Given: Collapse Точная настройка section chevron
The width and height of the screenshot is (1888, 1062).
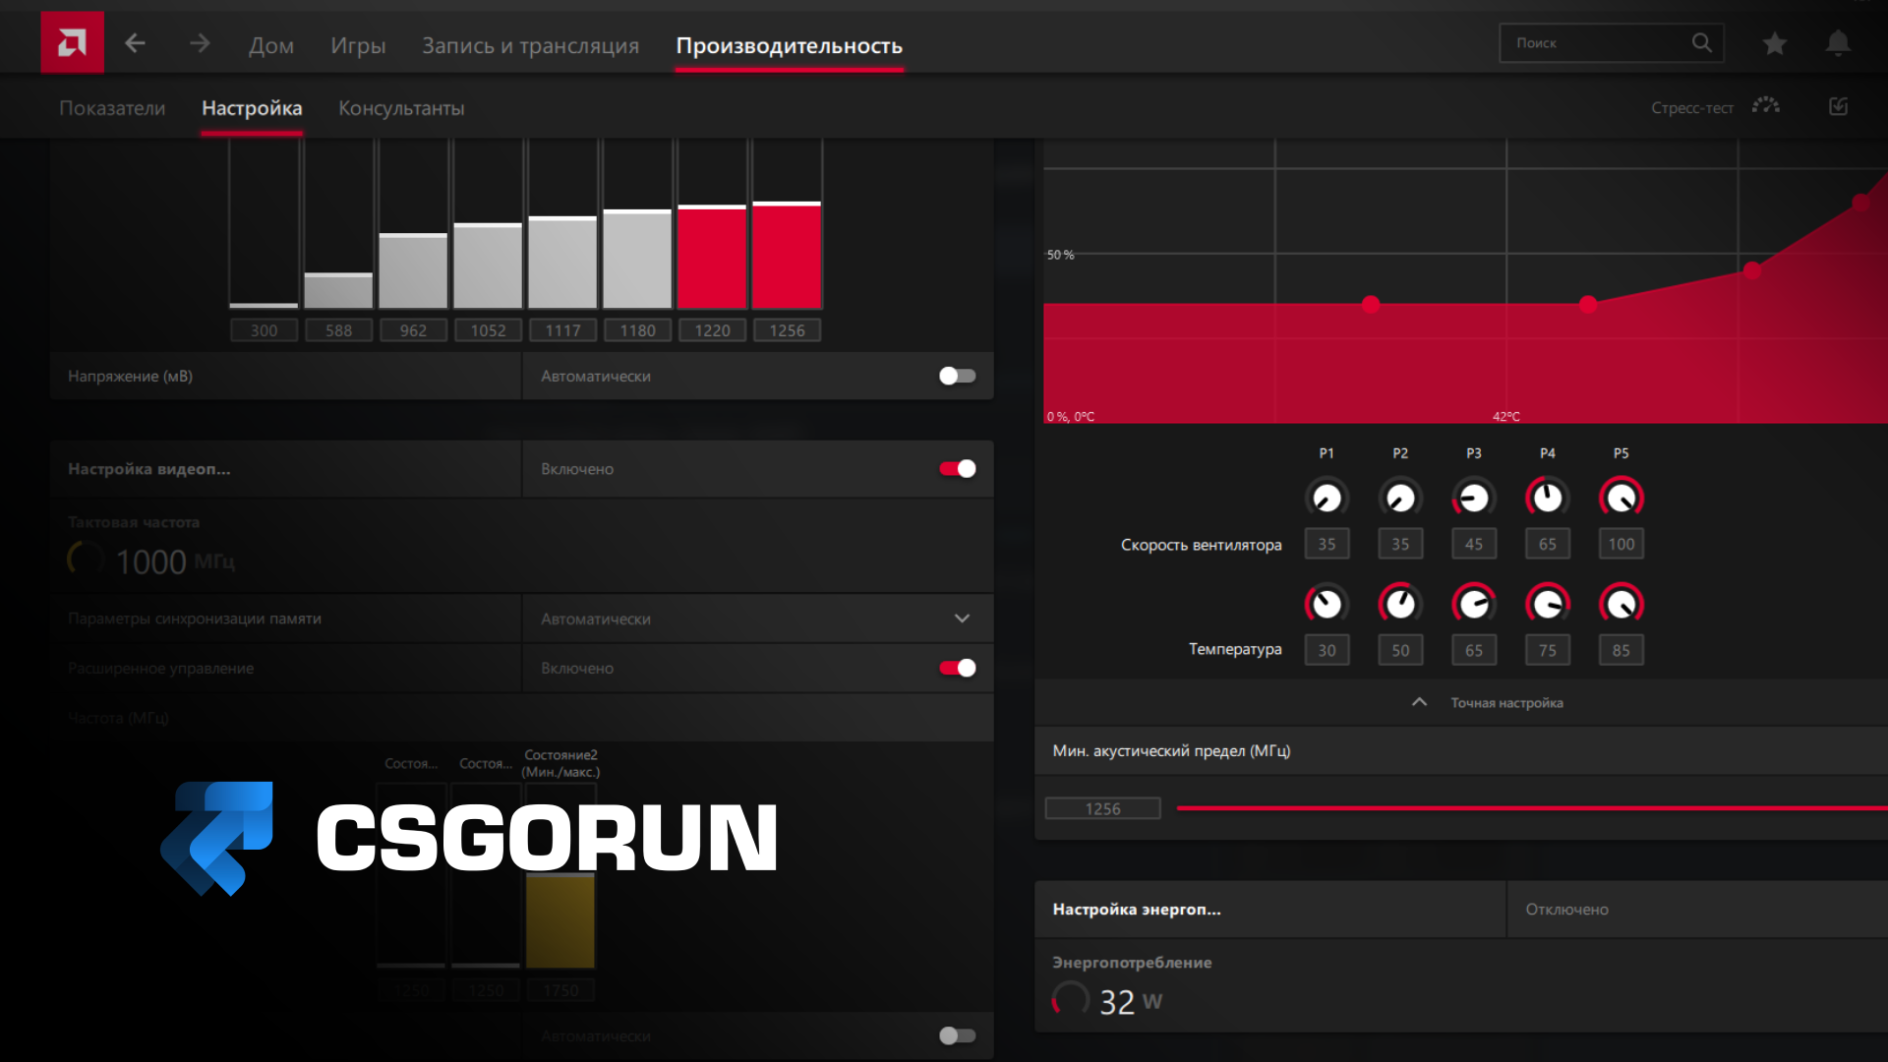Looking at the screenshot, I should click(x=1419, y=702).
